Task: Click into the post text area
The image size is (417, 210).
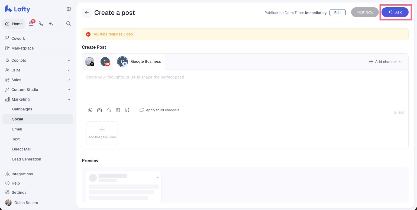Action: pyautogui.click(x=245, y=88)
